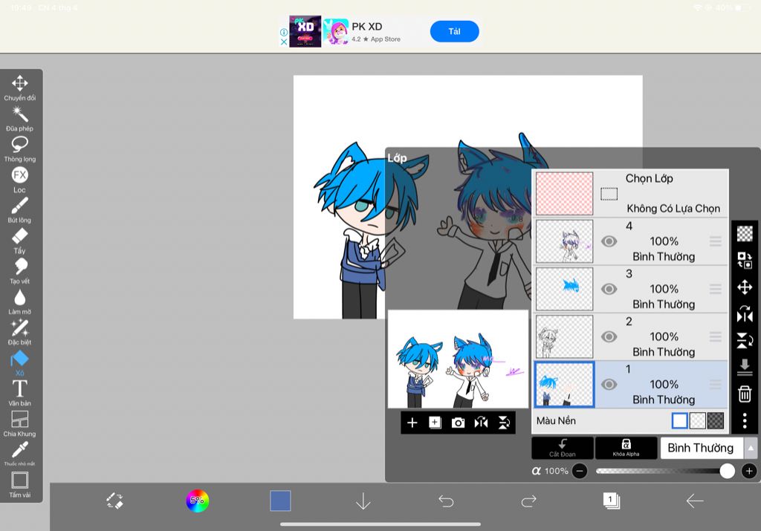The height and width of the screenshot is (531, 761).
Task: Increase layer opacity with the plus button
Action: (749, 471)
